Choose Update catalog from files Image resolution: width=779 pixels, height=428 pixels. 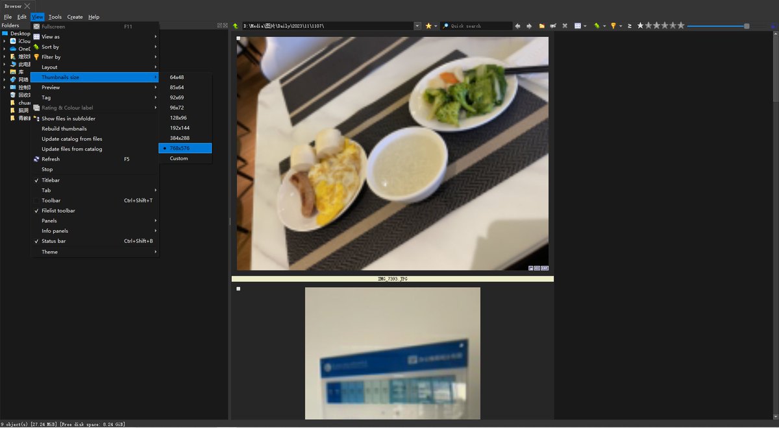(x=95, y=139)
